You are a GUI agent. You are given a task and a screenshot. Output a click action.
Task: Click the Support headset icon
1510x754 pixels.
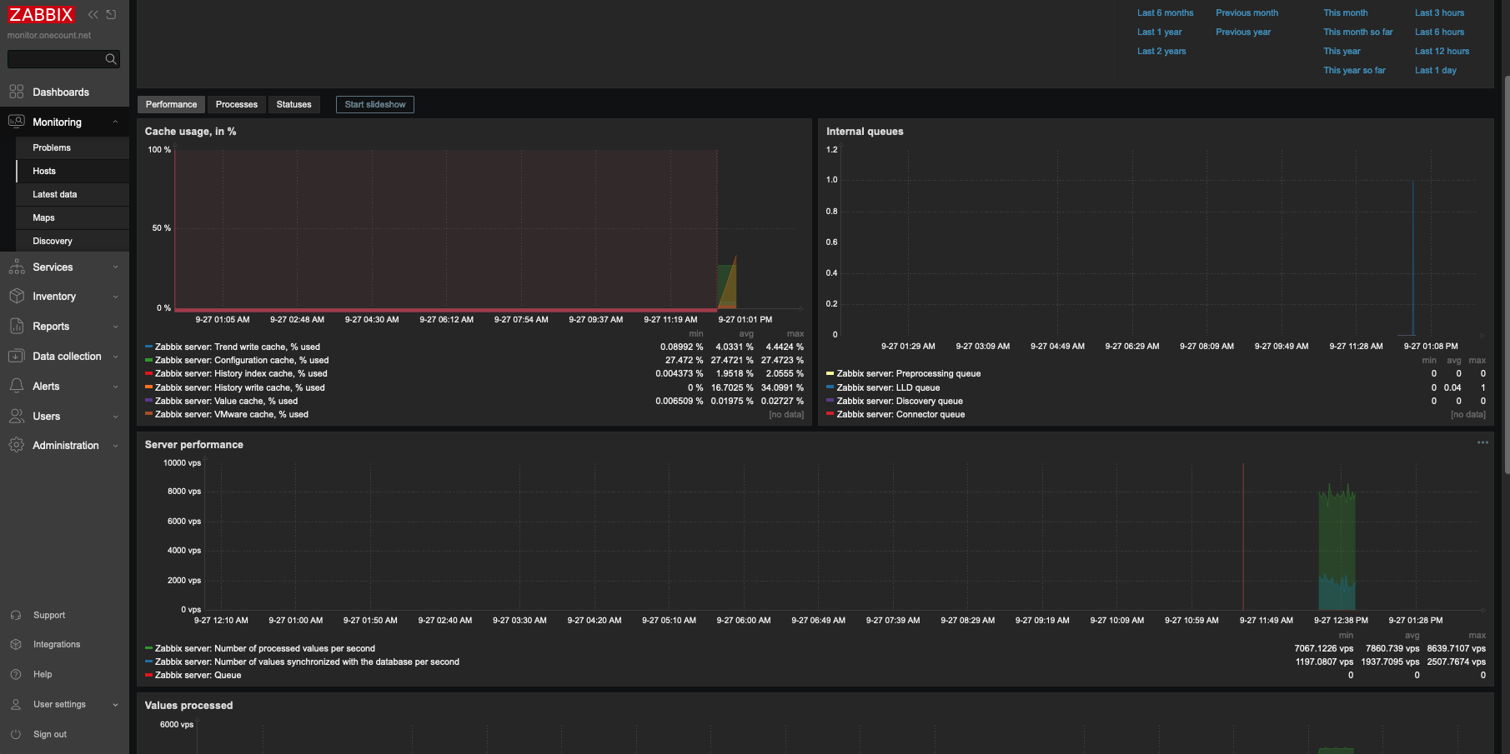coord(16,616)
